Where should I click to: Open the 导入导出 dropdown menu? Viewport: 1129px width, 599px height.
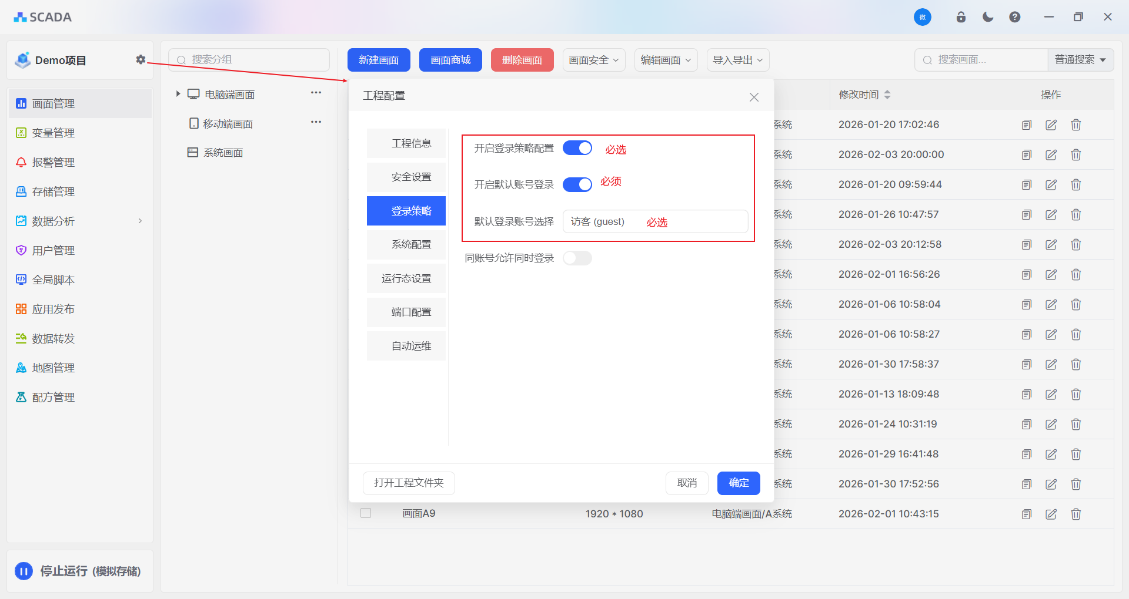tap(737, 60)
